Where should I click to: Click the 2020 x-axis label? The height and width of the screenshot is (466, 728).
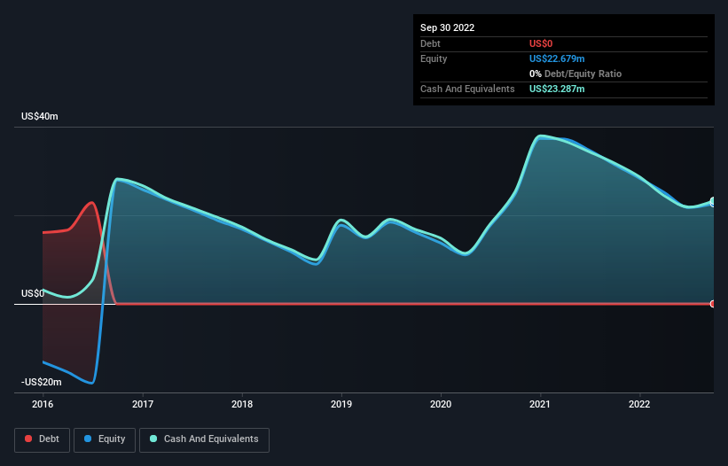(441, 404)
